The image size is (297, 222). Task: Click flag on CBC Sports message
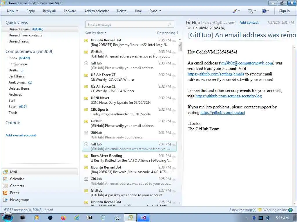174,110
